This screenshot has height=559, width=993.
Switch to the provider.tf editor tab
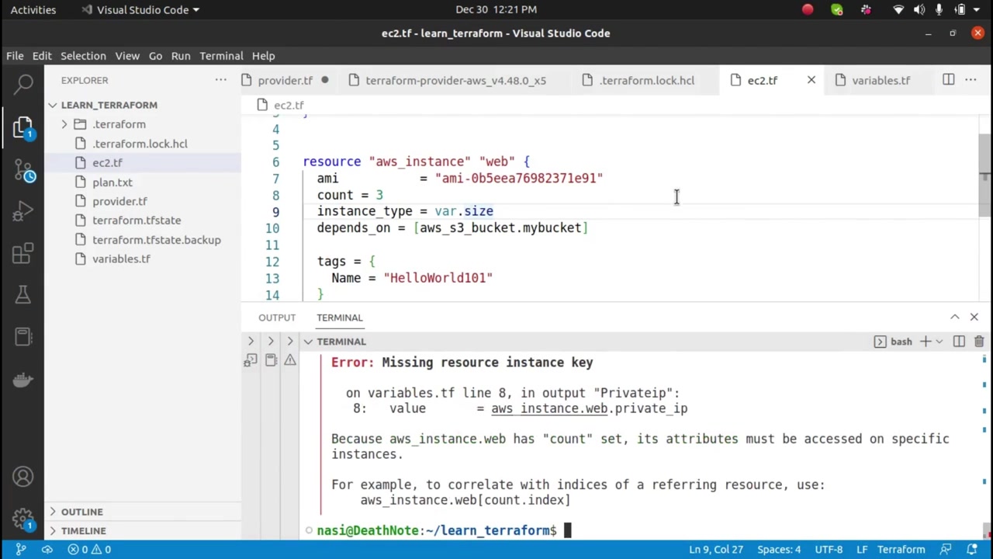(x=285, y=80)
